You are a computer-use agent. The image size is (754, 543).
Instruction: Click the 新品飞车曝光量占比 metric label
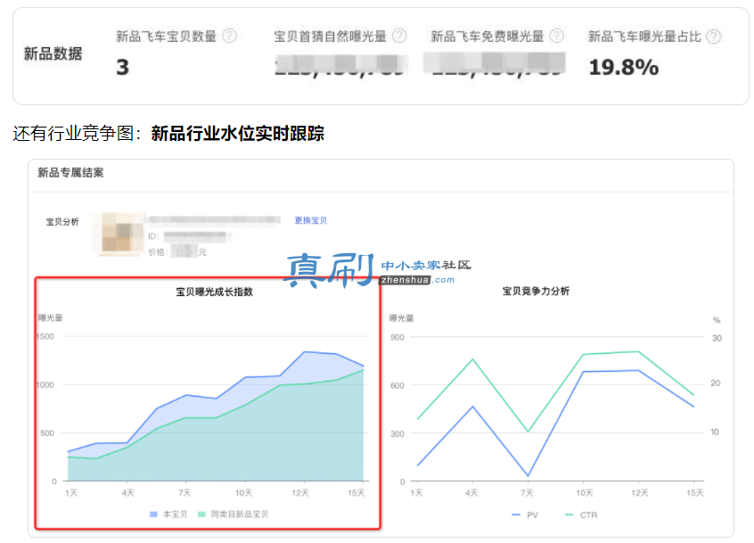644,36
